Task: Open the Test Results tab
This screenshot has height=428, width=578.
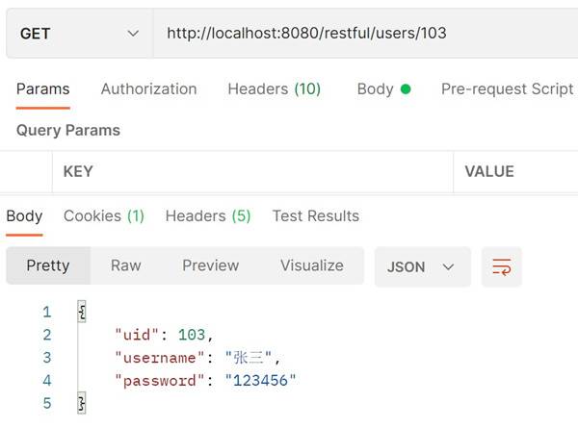Action: click(315, 216)
